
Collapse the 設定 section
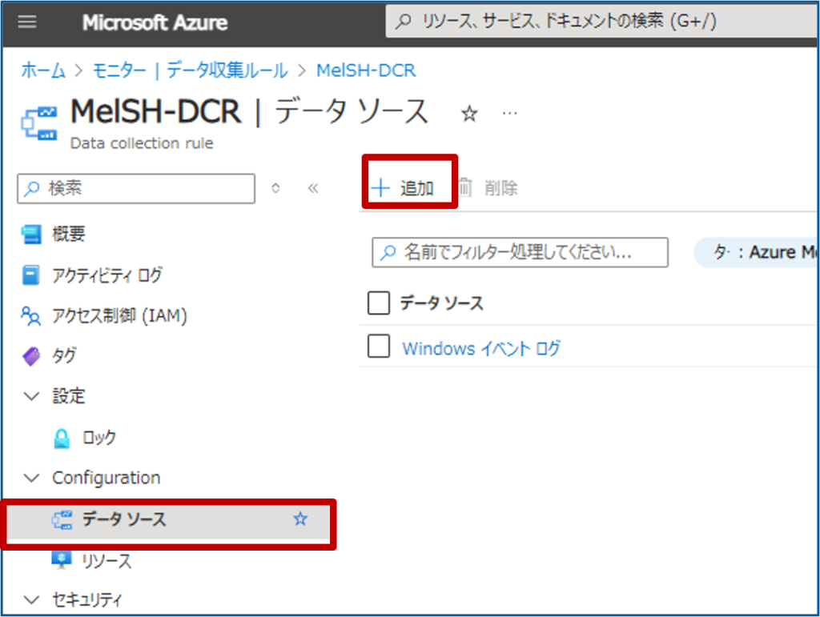coord(32,396)
